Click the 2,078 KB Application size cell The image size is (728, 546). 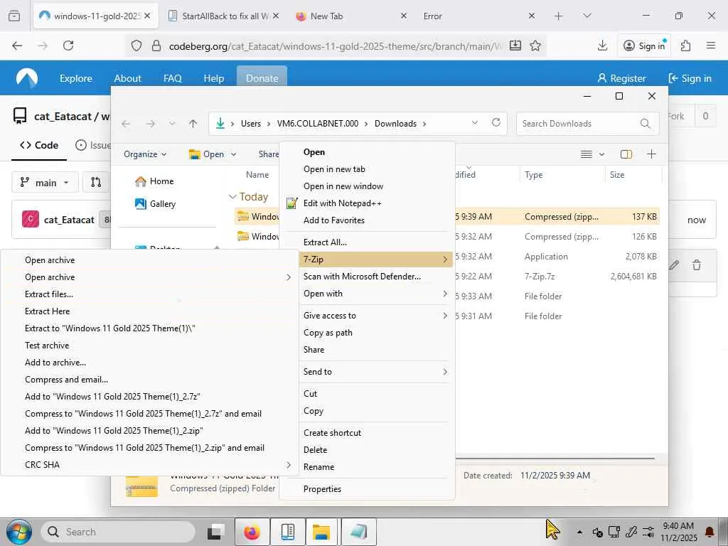click(641, 256)
